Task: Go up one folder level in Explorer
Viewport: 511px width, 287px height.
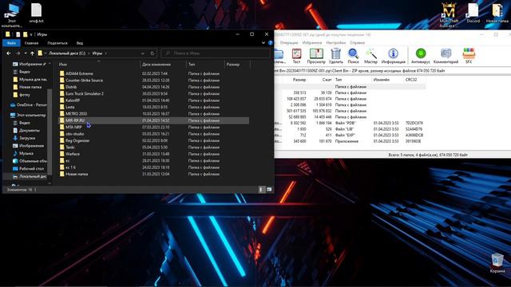Action: (x=32, y=53)
